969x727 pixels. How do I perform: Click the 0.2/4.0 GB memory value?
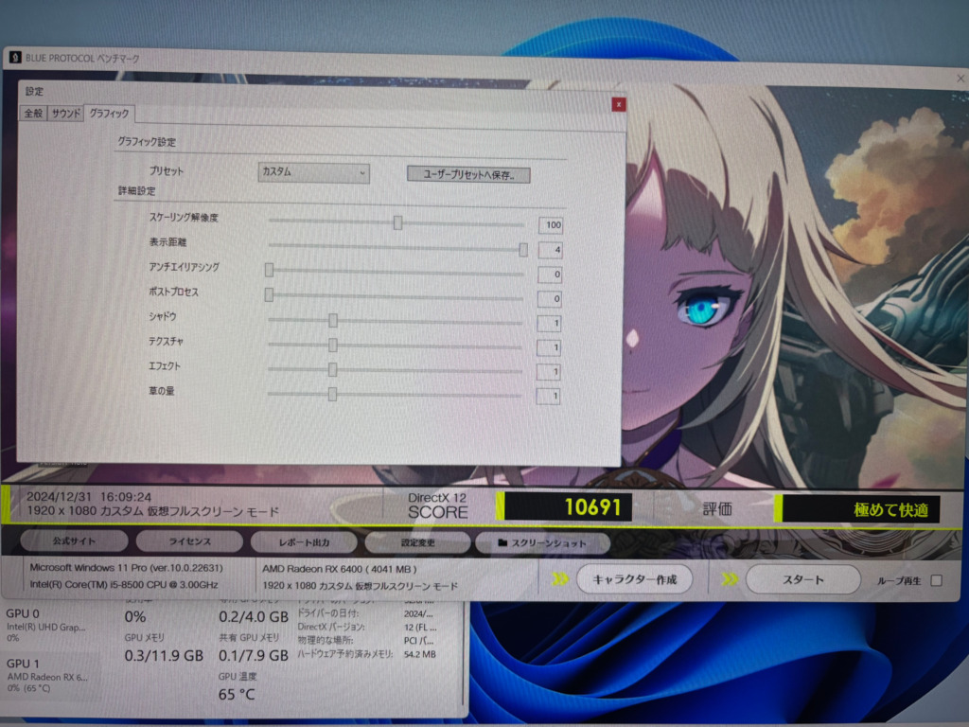coord(254,617)
